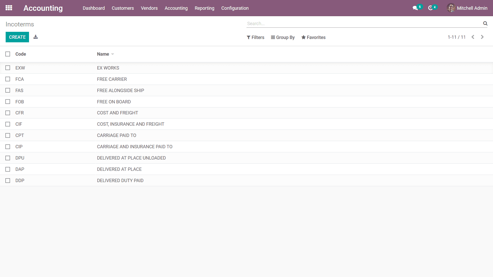
Task: Open the activities clock icon
Action: pyautogui.click(x=430, y=8)
